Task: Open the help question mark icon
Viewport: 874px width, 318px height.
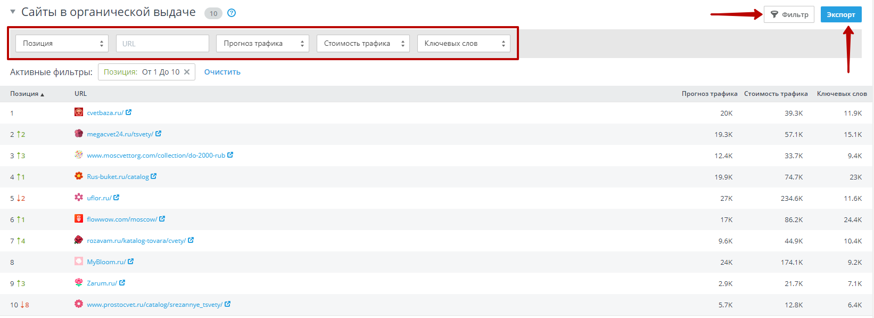Action: [x=232, y=13]
